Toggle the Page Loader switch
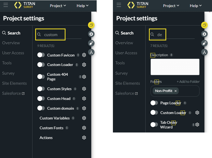Image resolution: width=212 pixels, height=158 pixels. [154, 103]
